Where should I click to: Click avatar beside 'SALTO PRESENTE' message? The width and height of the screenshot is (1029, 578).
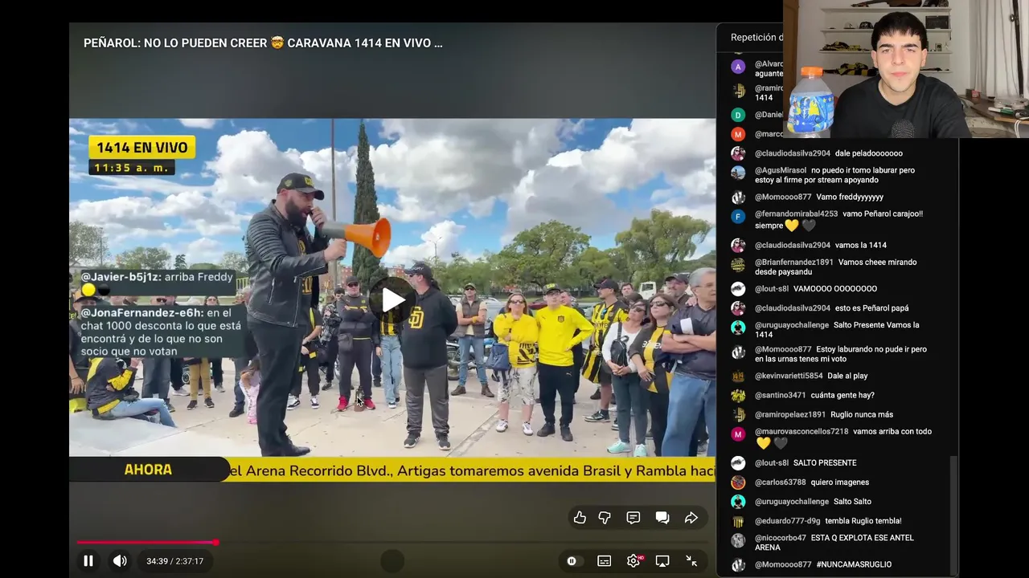(x=738, y=463)
